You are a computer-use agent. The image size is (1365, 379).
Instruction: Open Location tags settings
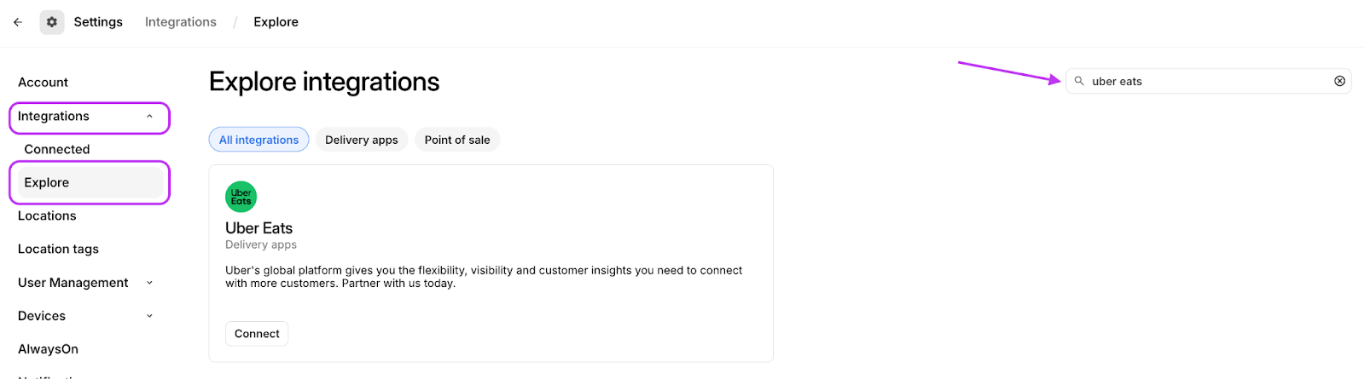[x=58, y=250]
